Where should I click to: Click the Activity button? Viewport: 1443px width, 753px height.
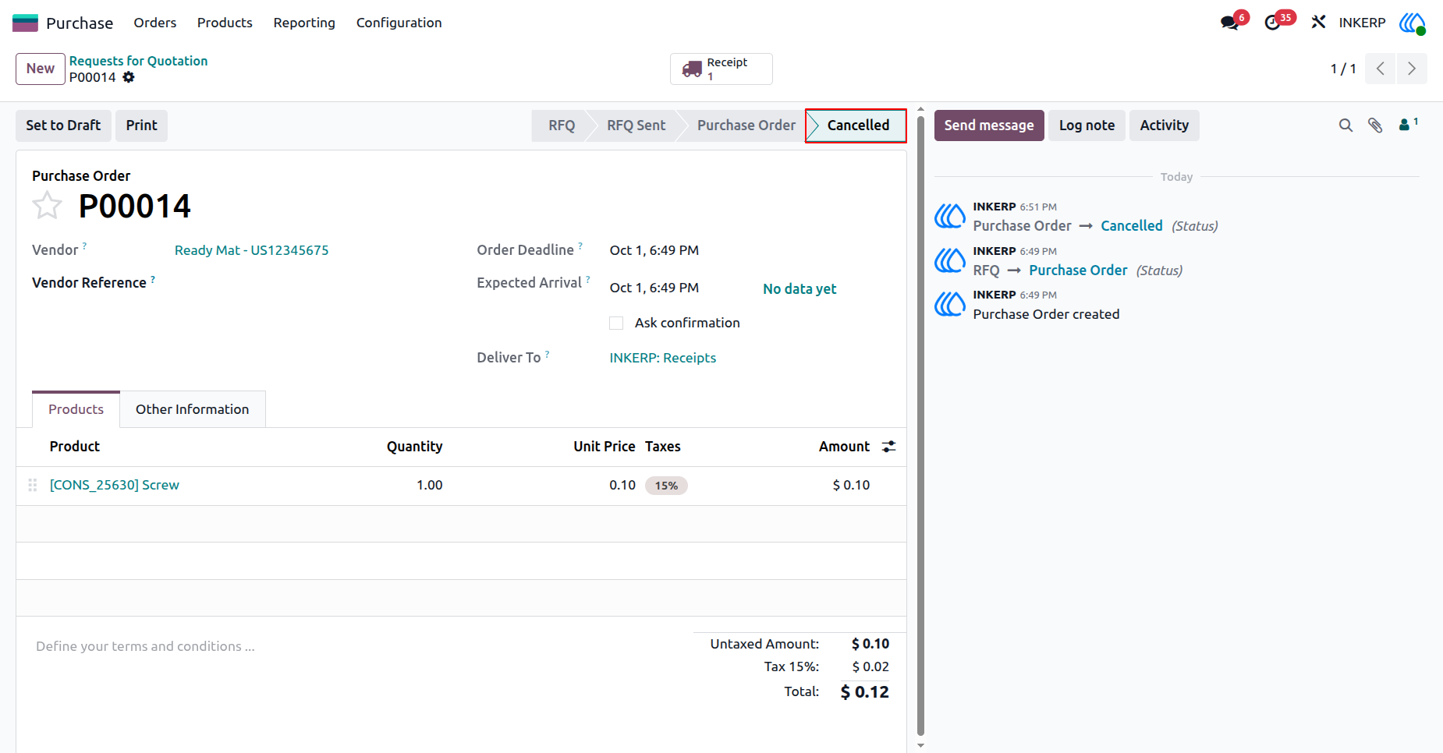point(1165,125)
